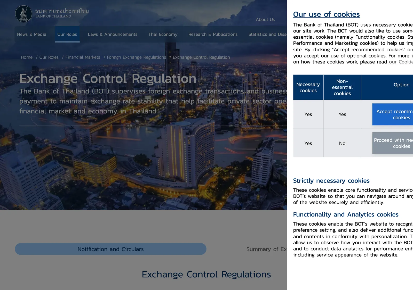
Task: Open the About Us link
Action: tap(265, 20)
